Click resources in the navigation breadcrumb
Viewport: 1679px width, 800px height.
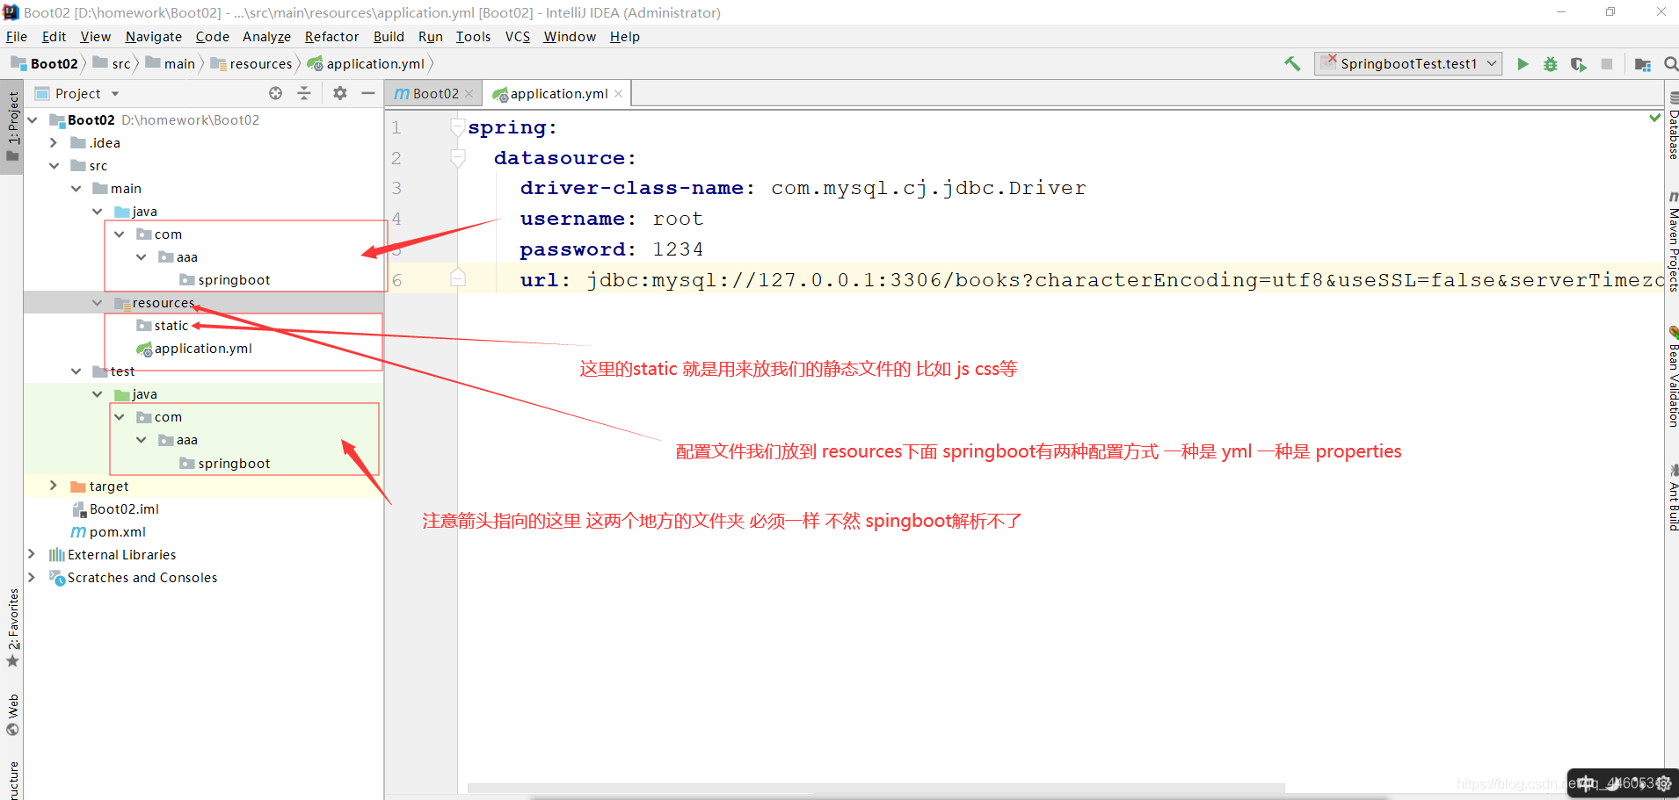[251, 63]
